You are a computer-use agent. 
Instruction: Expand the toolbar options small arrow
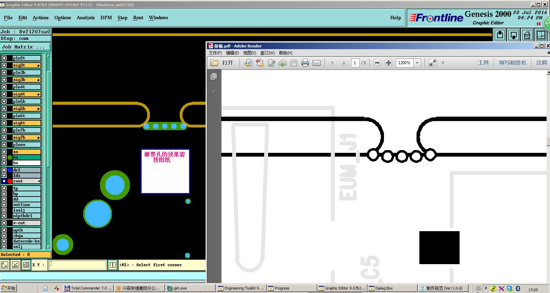point(443,63)
